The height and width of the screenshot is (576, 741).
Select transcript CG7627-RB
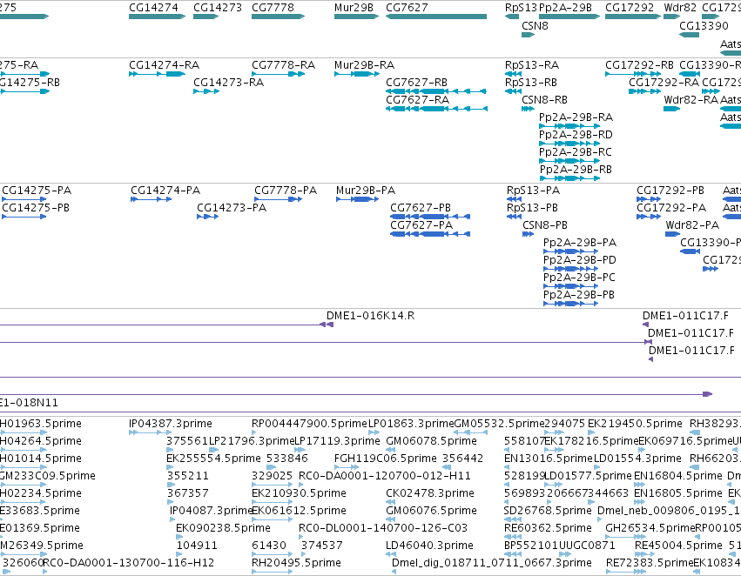416,82
